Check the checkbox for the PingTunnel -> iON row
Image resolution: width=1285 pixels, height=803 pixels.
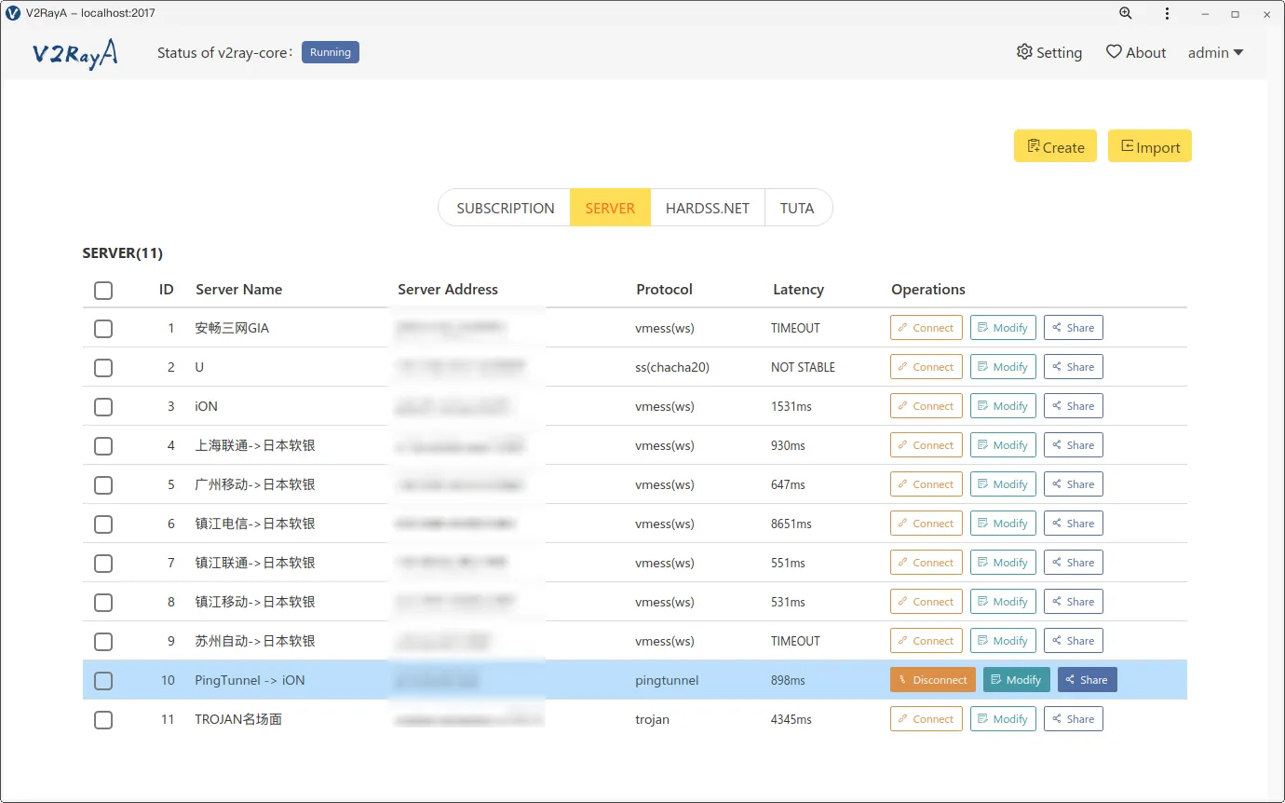pyautogui.click(x=102, y=680)
